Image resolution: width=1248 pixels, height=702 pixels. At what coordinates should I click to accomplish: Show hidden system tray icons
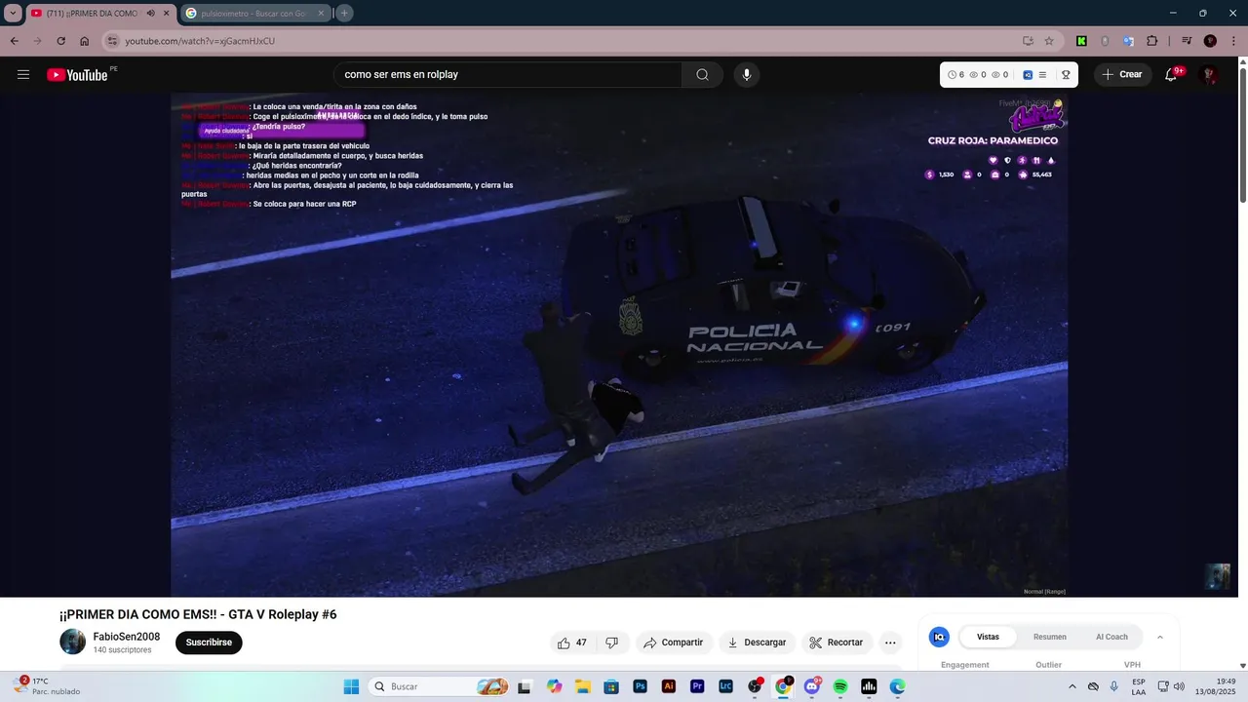pyautogui.click(x=1072, y=686)
